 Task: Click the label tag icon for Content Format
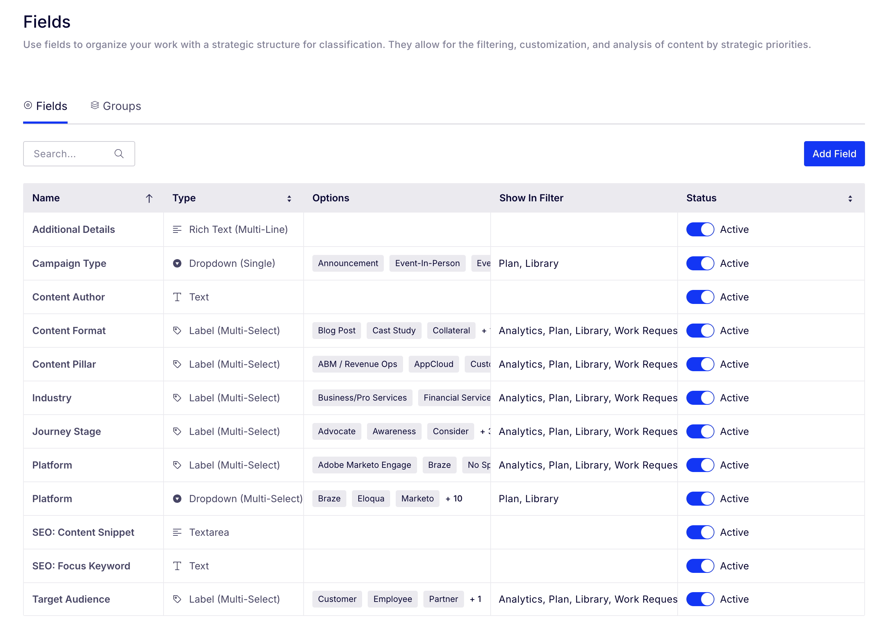coord(177,331)
